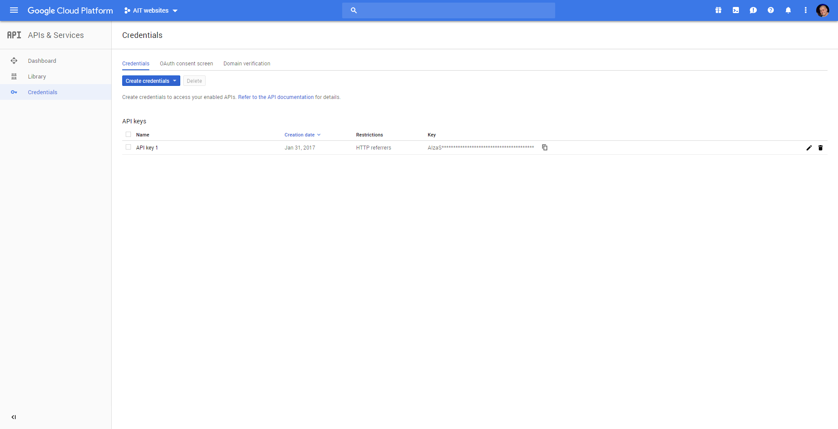
Task: Check the API key 1 row checkbox
Action: [x=128, y=147]
